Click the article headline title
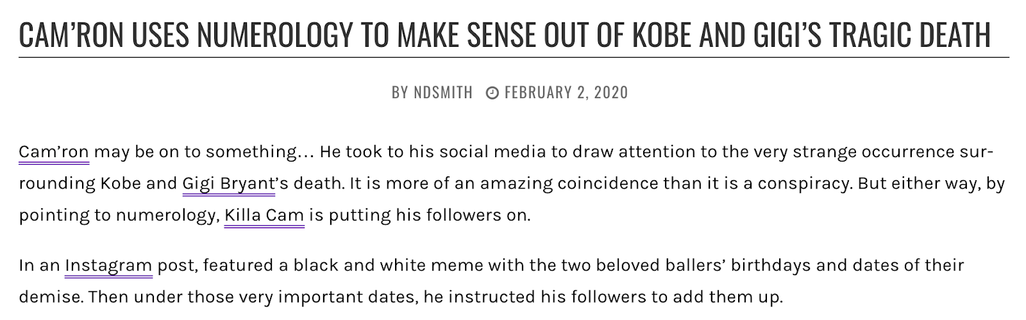 point(505,35)
